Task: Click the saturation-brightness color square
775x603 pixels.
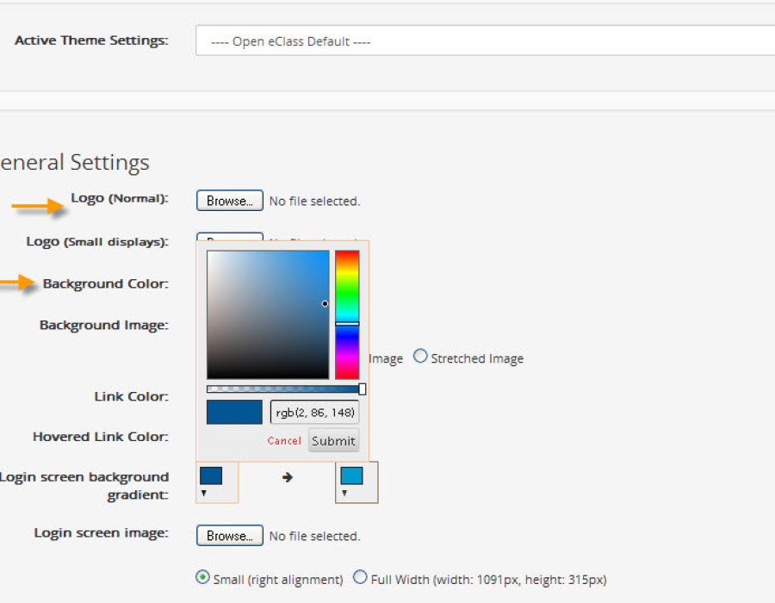Action: pyautogui.click(x=268, y=314)
